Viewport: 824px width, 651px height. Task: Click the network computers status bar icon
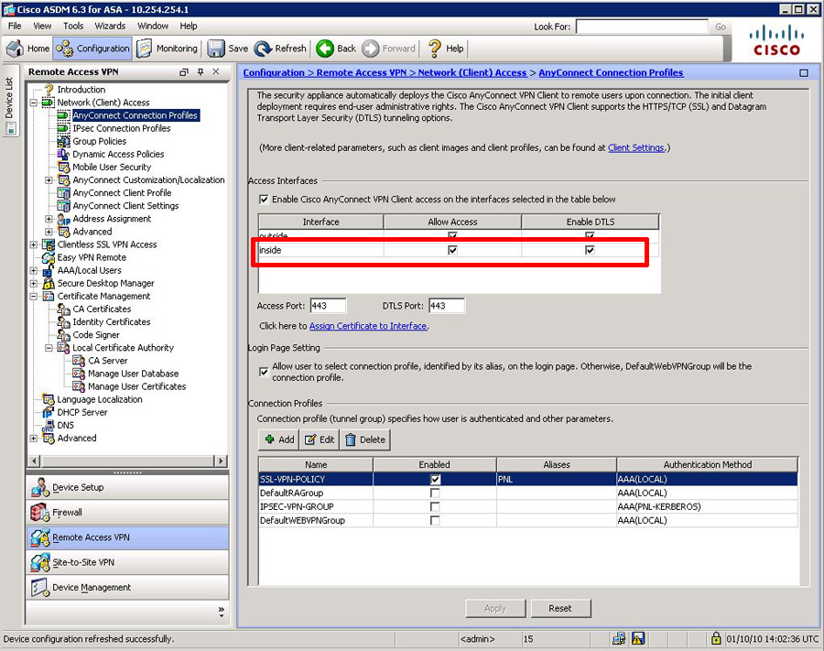click(x=619, y=638)
